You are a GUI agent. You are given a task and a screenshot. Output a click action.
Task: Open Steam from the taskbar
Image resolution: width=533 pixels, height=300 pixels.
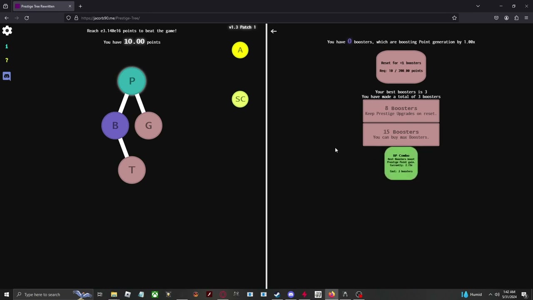point(277,295)
